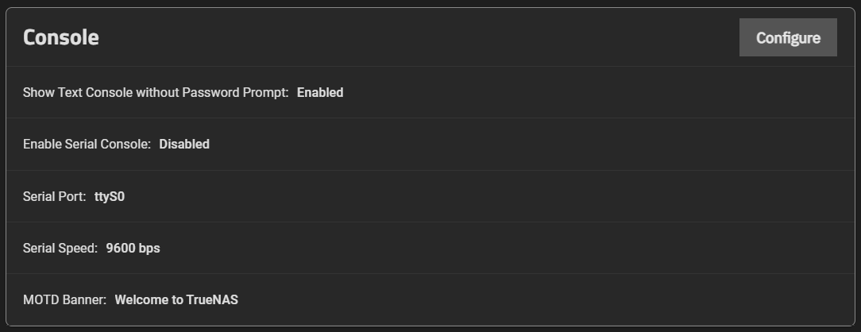Click the Disabled status value

coord(184,144)
